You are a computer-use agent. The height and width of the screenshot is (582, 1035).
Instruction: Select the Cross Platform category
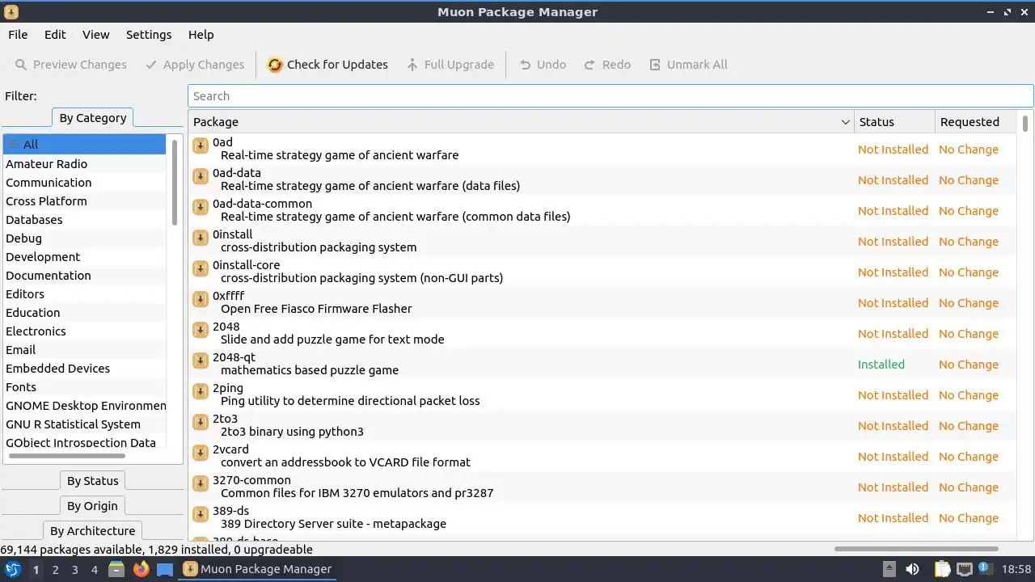point(84,201)
